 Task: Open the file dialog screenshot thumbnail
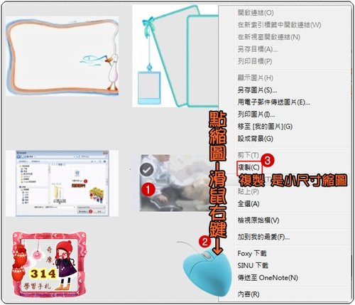click(x=62, y=183)
